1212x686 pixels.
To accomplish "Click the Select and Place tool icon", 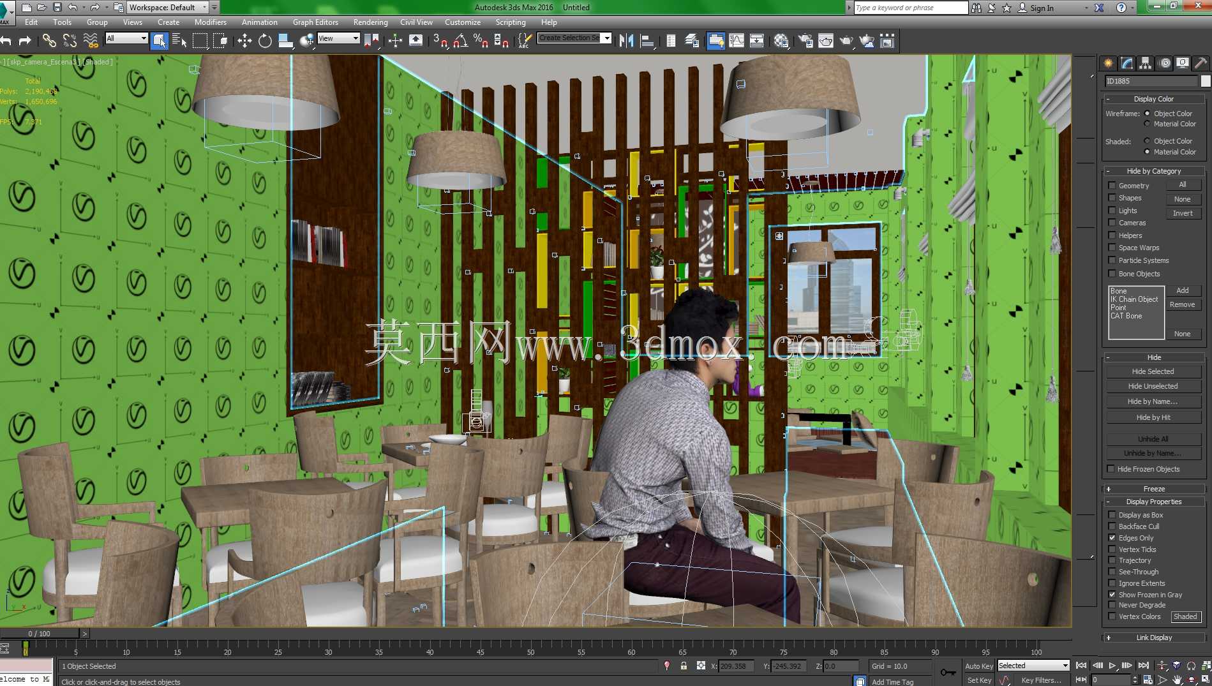I will pyautogui.click(x=307, y=41).
